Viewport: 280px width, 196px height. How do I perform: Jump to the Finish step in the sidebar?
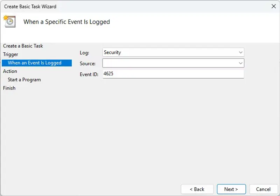pyautogui.click(x=9, y=88)
